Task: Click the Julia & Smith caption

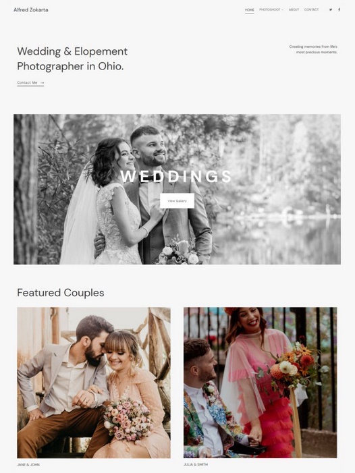Action: [196, 464]
